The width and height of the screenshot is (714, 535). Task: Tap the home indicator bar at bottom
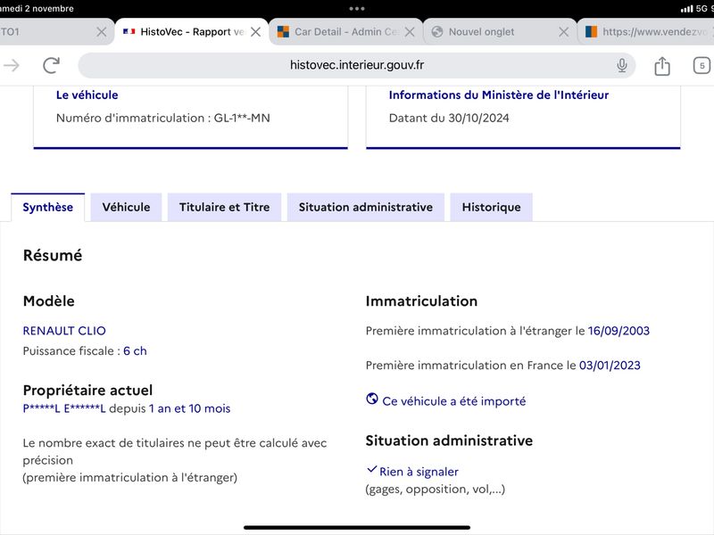click(356, 528)
